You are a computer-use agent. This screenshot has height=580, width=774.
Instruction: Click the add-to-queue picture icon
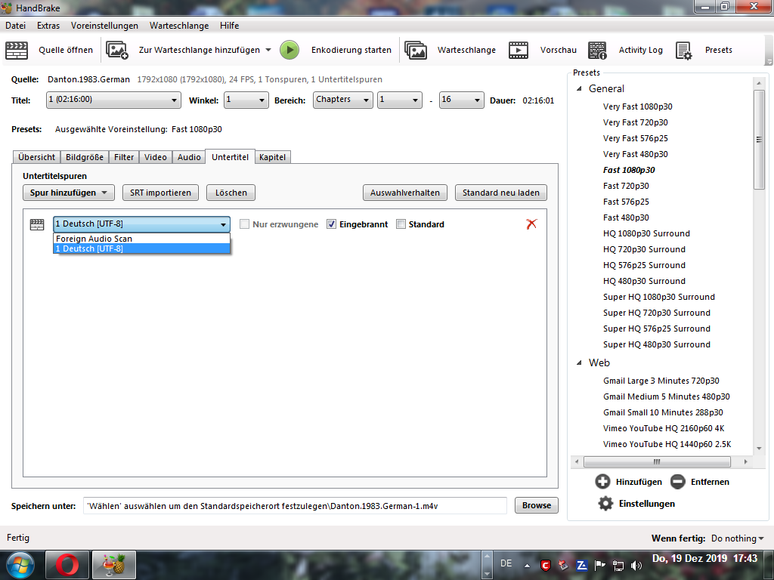[x=117, y=51]
